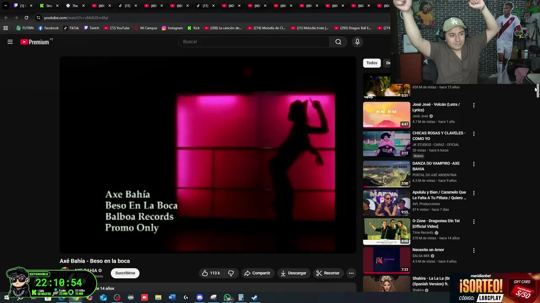Switch to the Kick 'Stre' browser tab
The image size is (540, 303).
[49, 6]
